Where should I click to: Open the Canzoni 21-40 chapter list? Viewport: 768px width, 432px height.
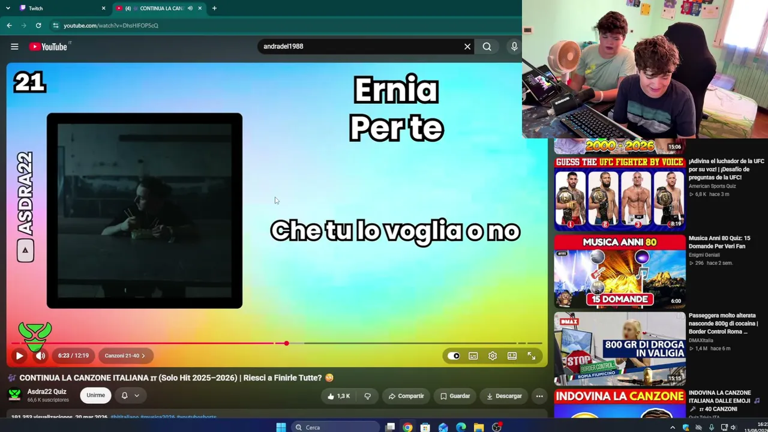point(125,356)
